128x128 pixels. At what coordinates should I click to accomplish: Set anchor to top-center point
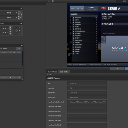click(x=17, y=28)
